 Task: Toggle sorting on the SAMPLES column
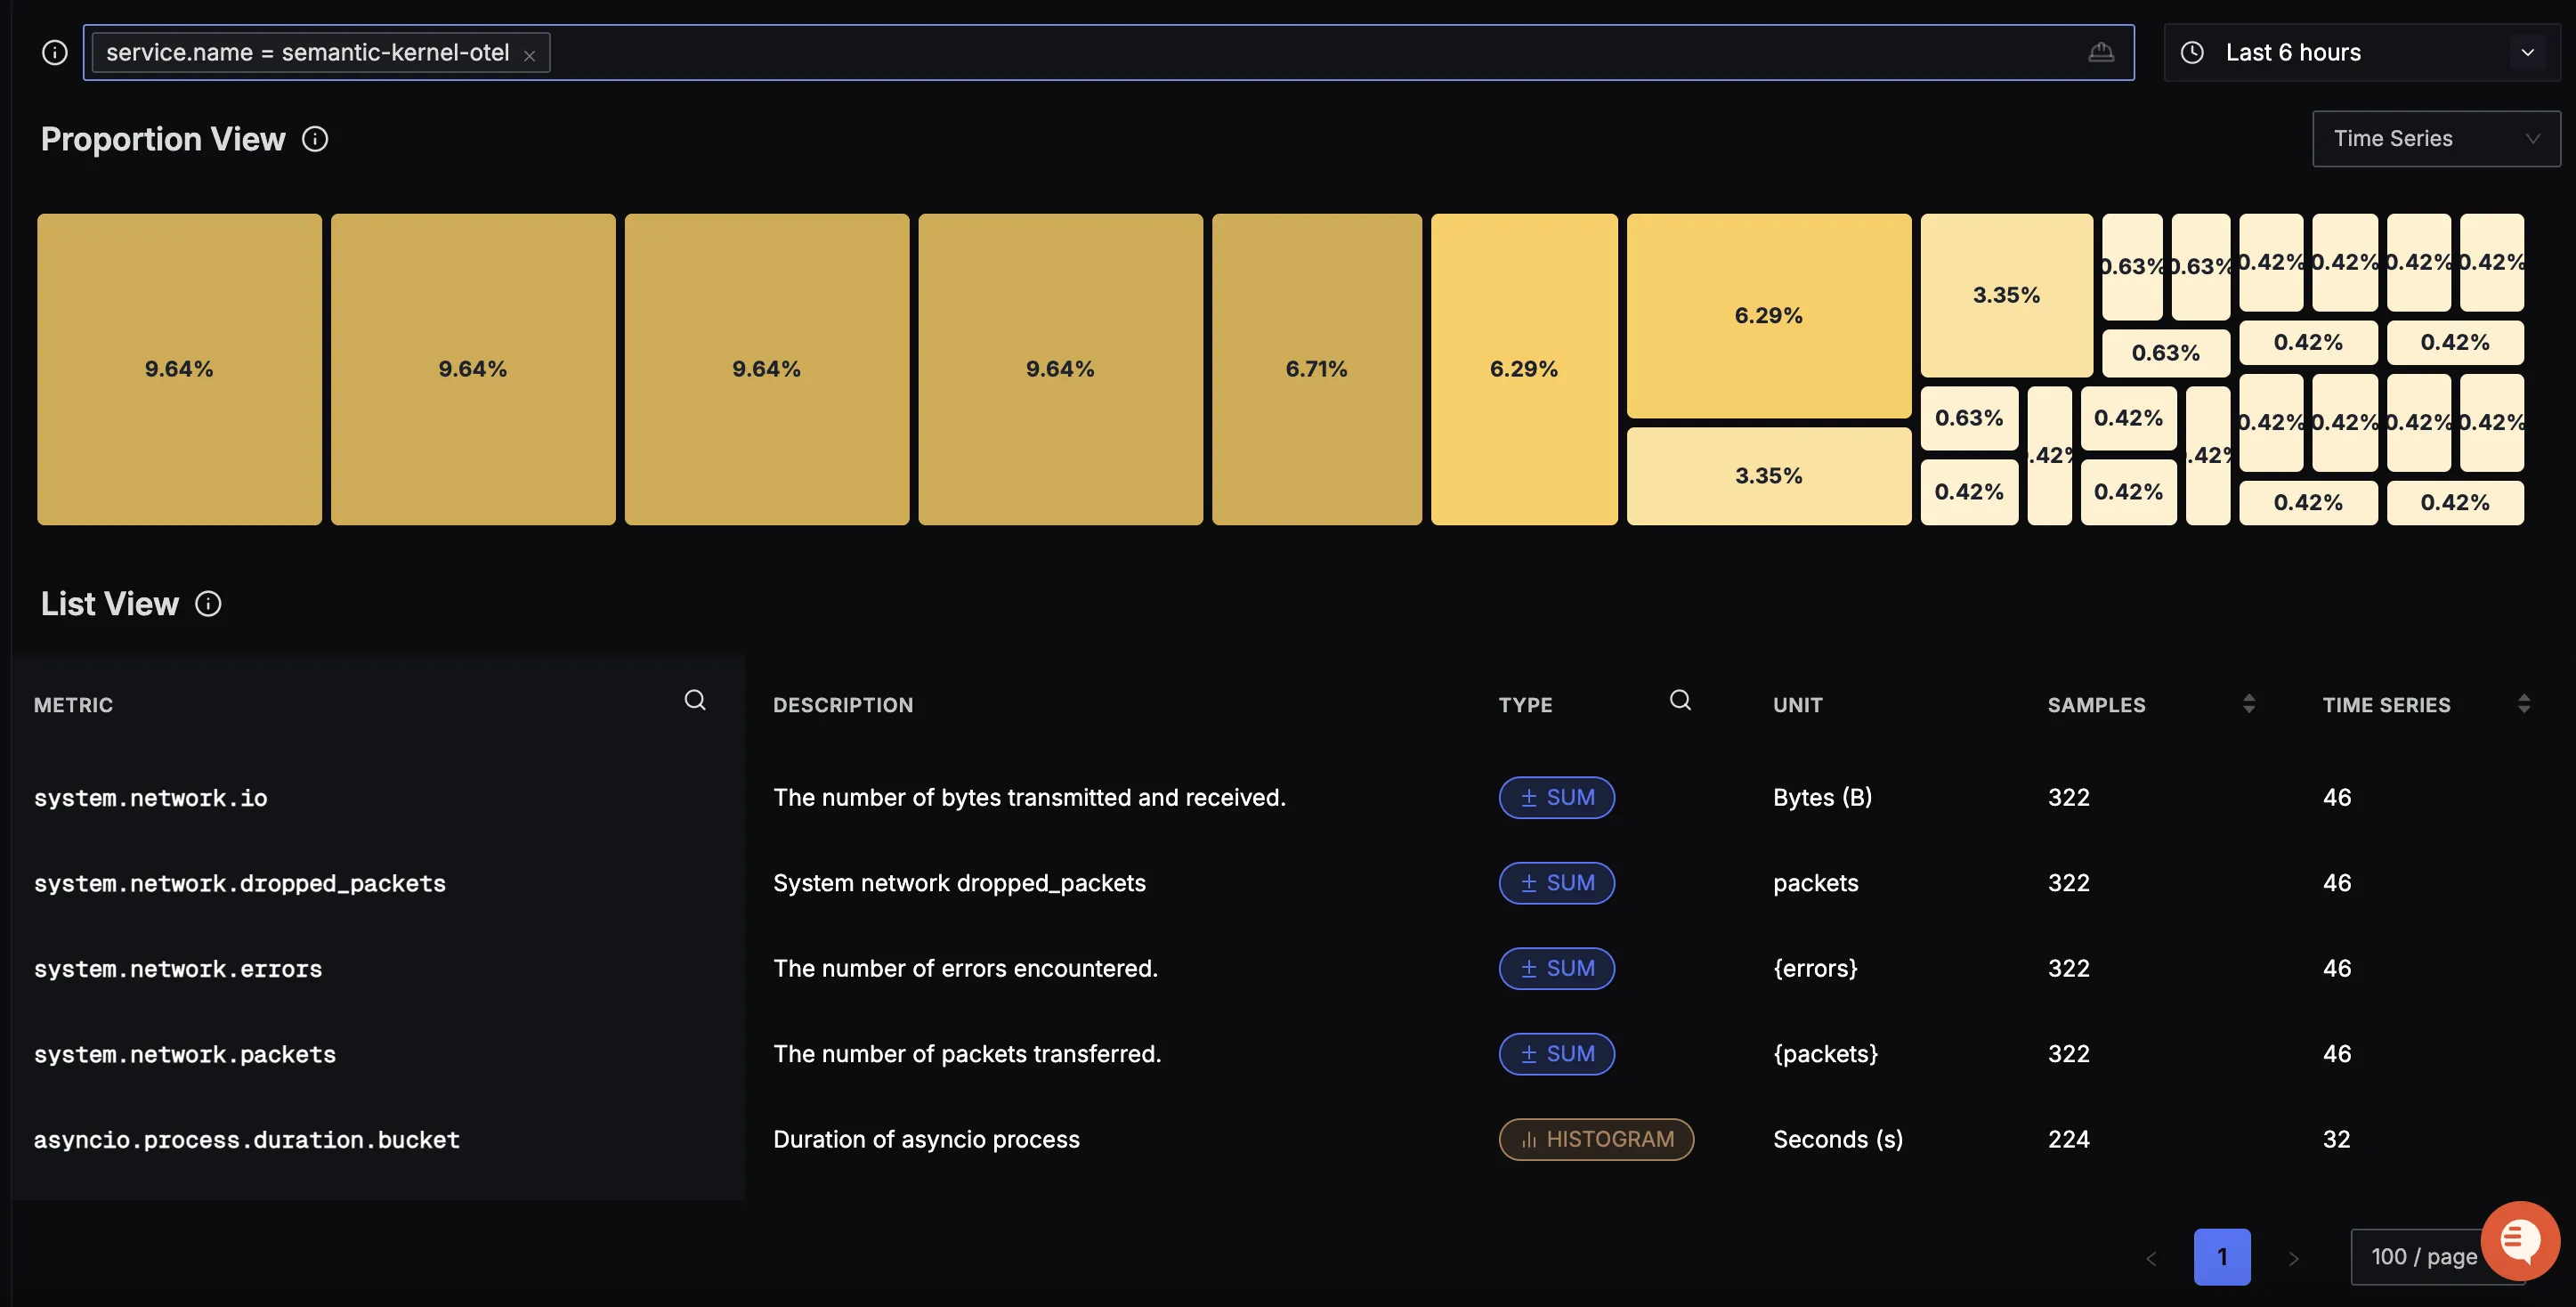point(2248,704)
